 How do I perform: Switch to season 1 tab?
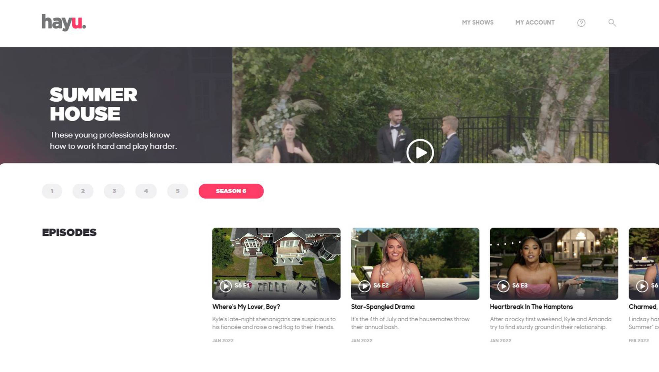point(52,191)
